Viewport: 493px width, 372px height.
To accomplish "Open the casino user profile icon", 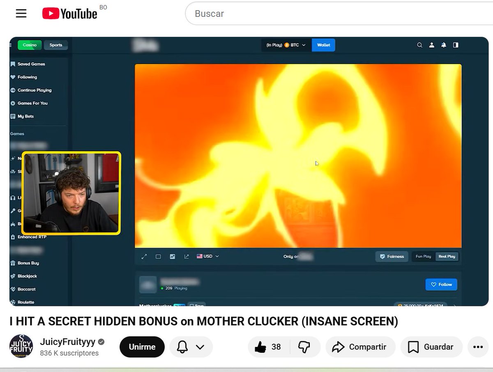I will pos(431,45).
